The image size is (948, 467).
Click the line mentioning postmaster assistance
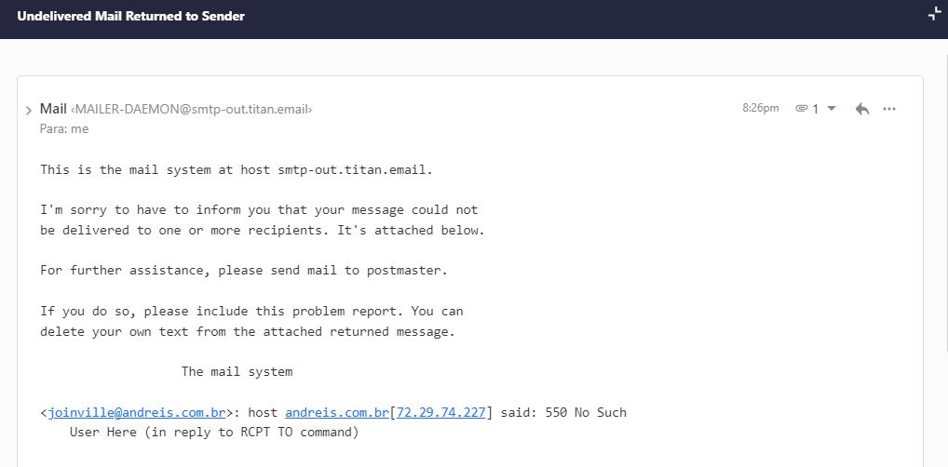coord(244,271)
